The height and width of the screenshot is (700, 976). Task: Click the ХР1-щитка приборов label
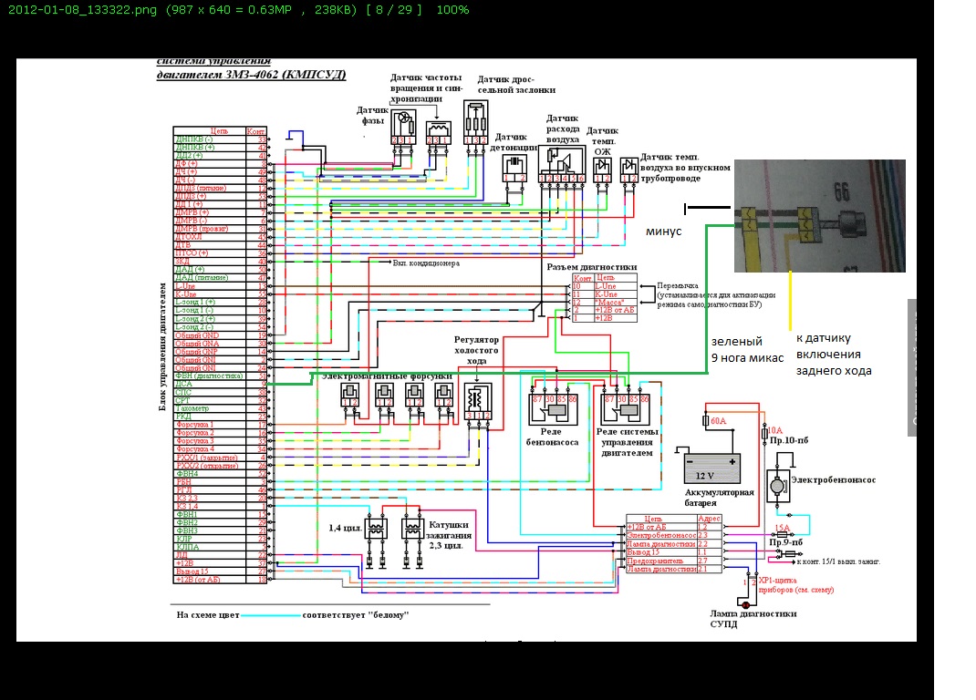click(796, 585)
